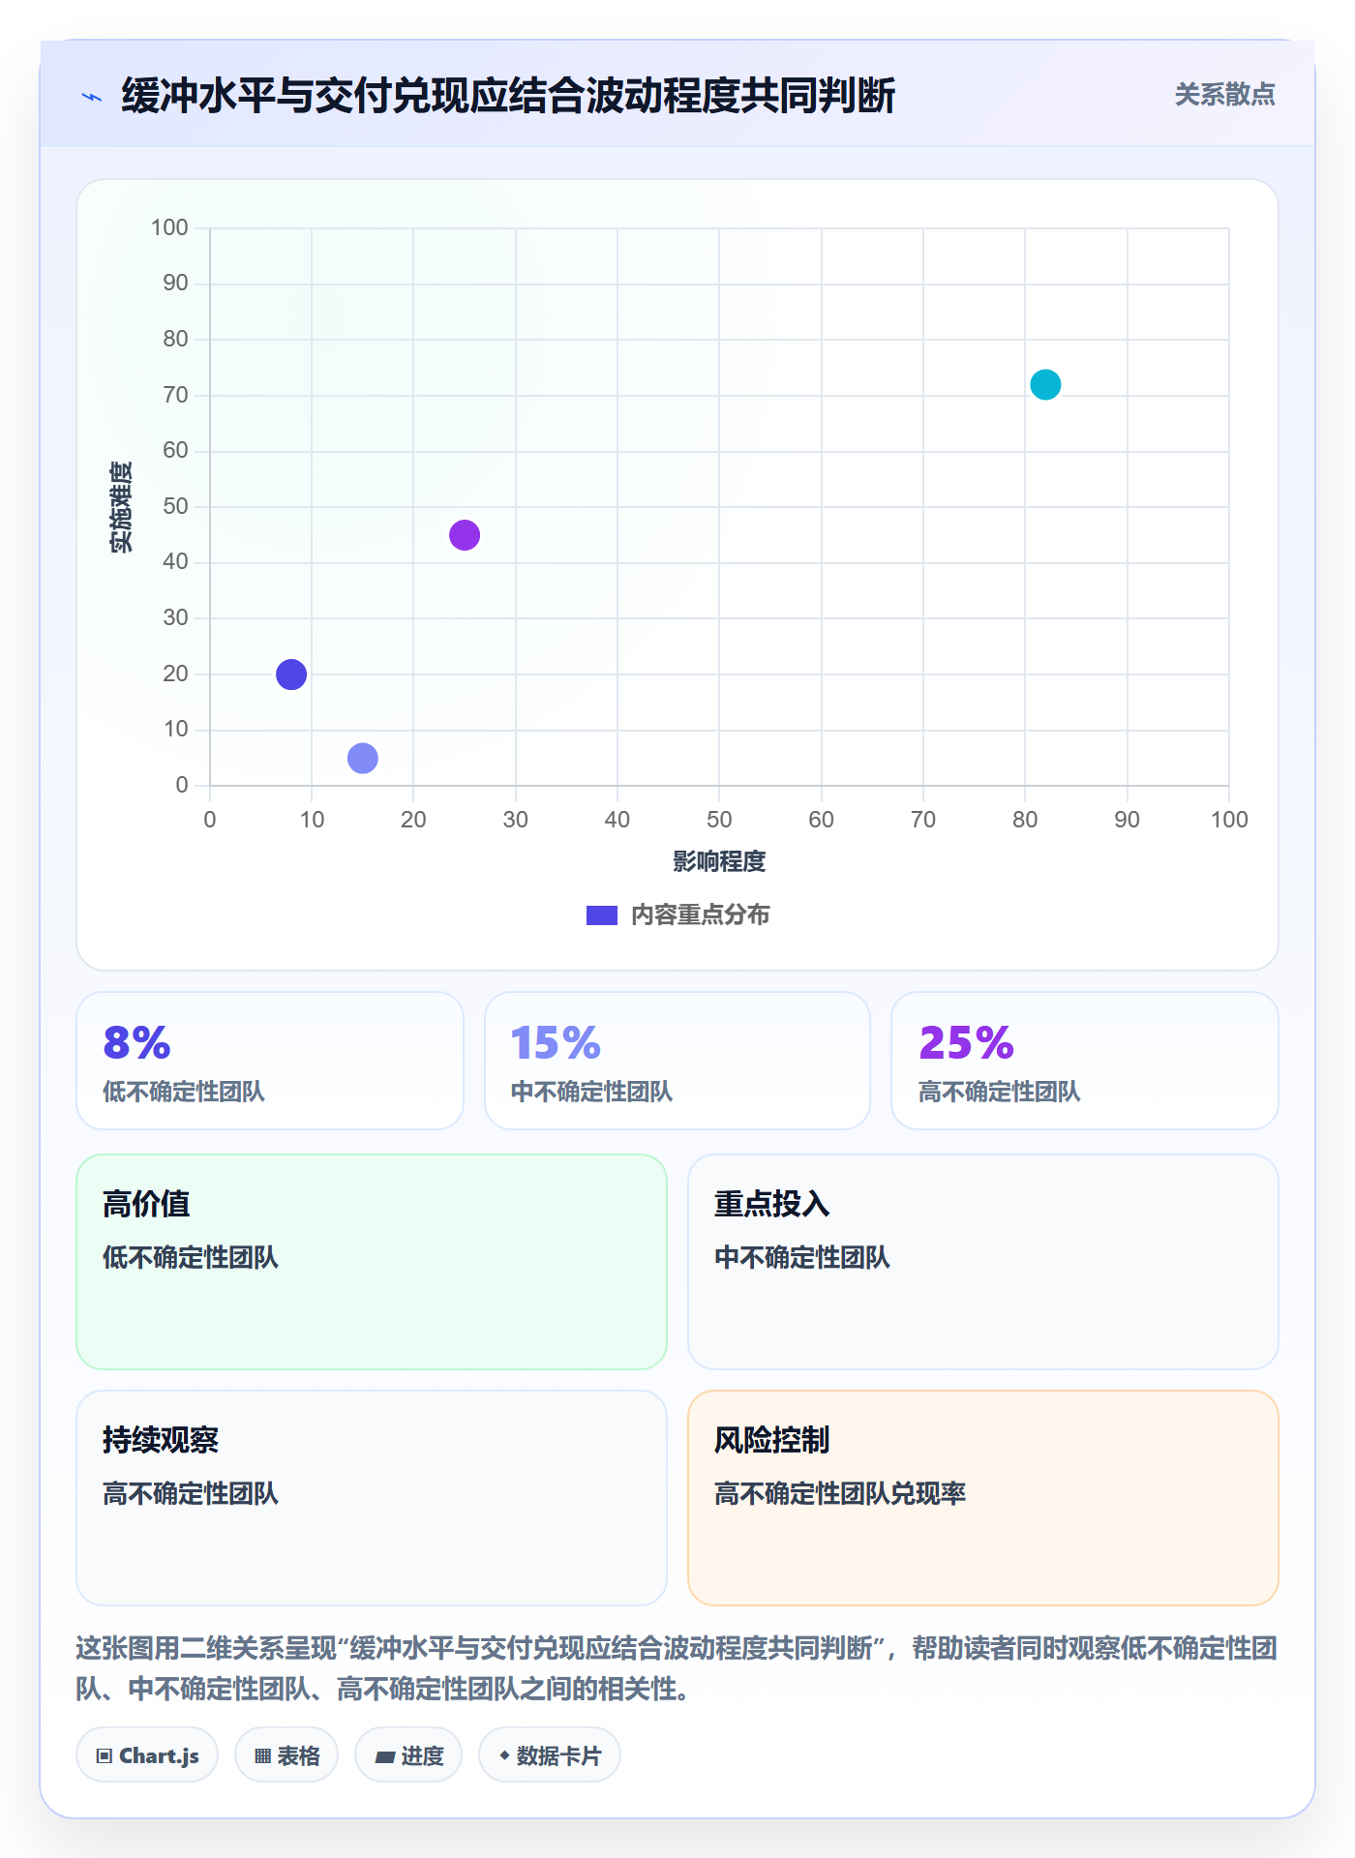Select the 重点投入 card heading

click(771, 1204)
